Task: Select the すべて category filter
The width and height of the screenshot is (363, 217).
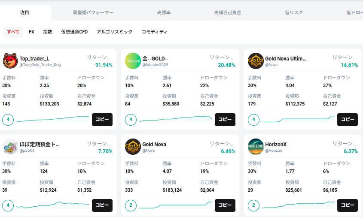Action: [13, 32]
